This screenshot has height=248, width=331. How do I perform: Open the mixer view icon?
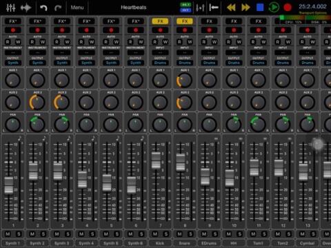(x=10, y=8)
